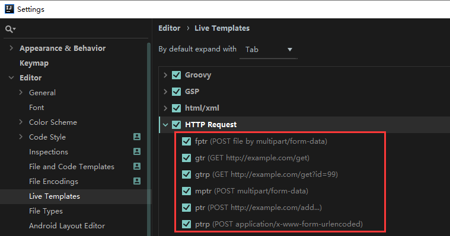450x236 pixels.
Task: Uncheck the GSP template group checkbox
Action: click(x=176, y=92)
